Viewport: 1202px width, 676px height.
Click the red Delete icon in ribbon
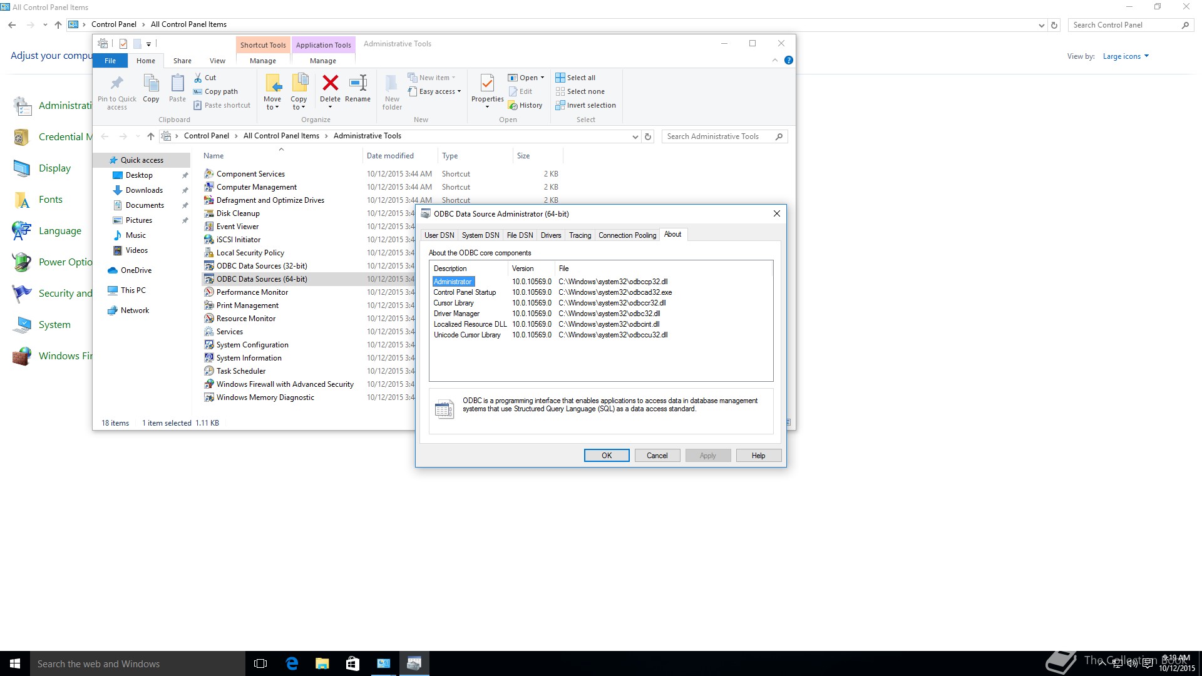pyautogui.click(x=330, y=83)
